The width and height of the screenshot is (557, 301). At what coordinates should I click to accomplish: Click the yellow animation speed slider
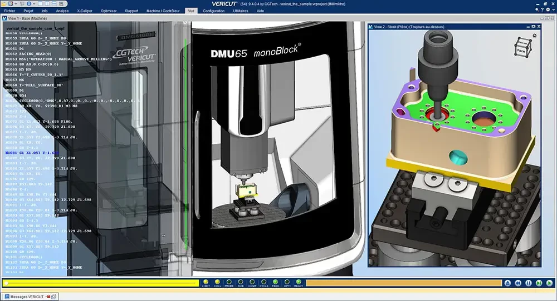pyautogui.click(x=101, y=283)
